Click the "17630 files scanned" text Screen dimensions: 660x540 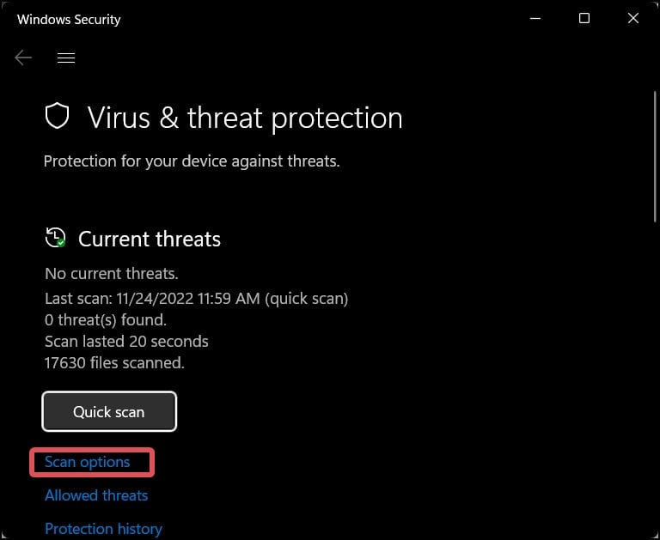(114, 363)
